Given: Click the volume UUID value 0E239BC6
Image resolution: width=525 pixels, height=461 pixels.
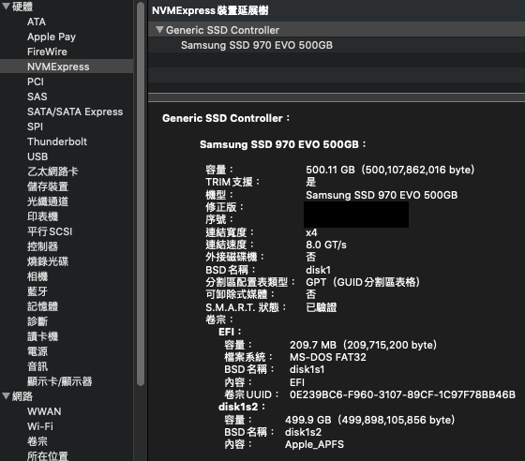Looking at the screenshot, I should pos(402,394).
